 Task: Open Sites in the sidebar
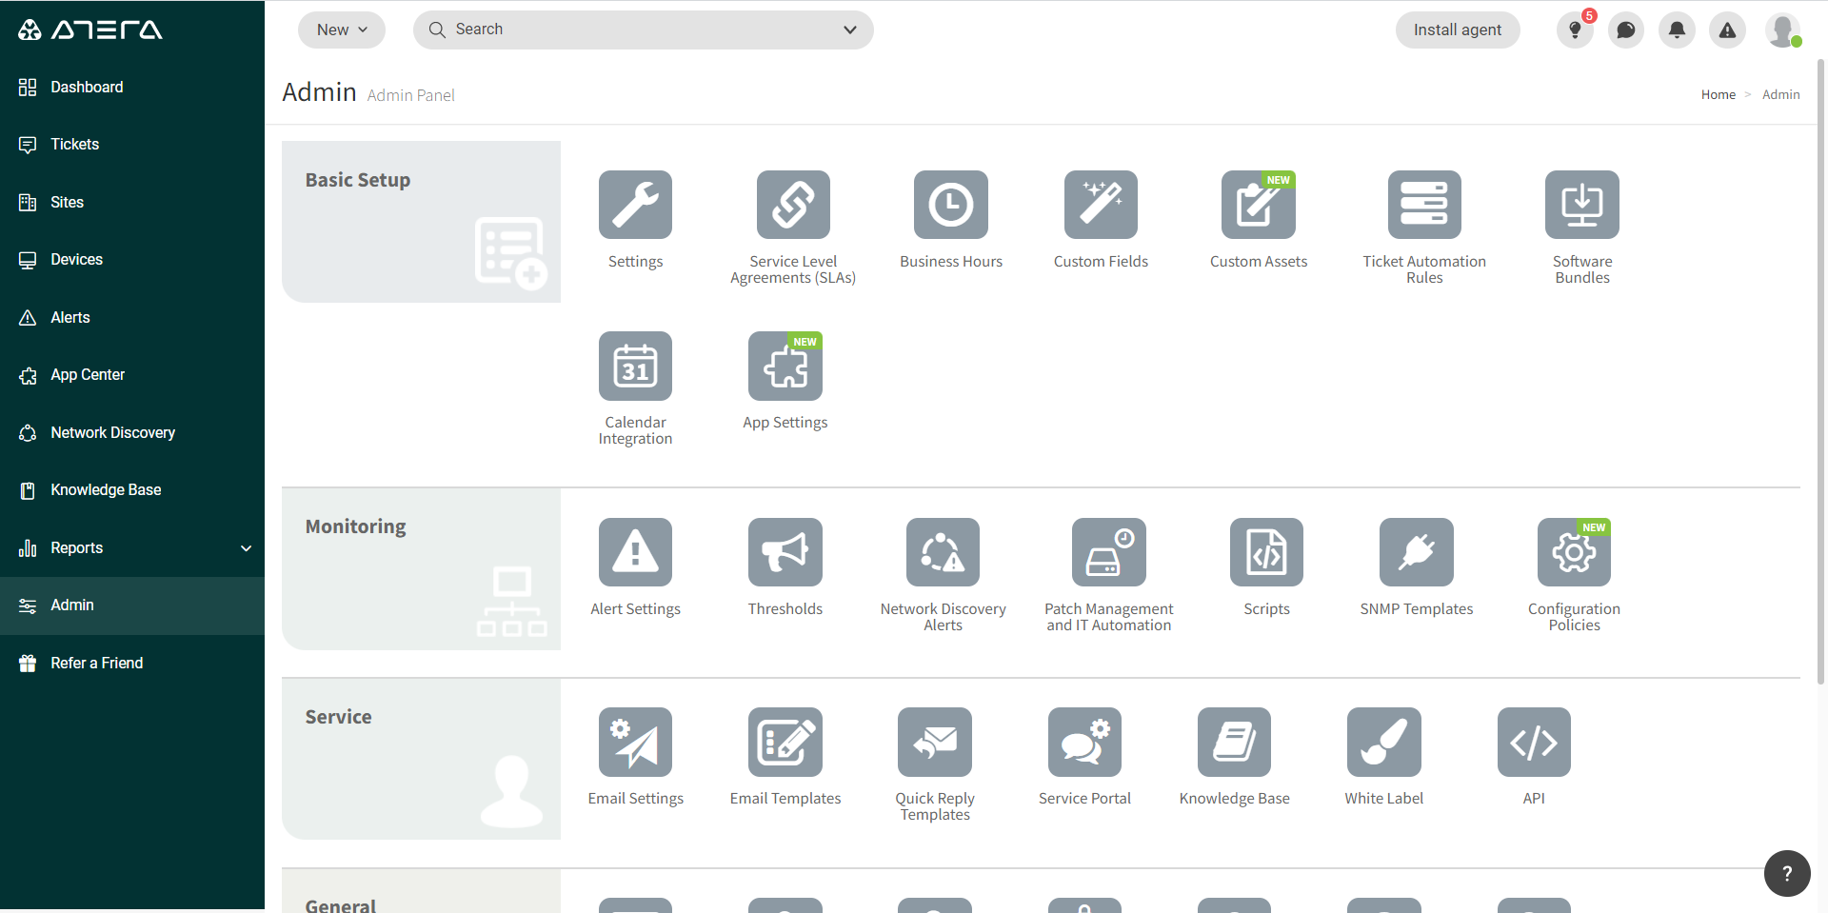click(132, 202)
